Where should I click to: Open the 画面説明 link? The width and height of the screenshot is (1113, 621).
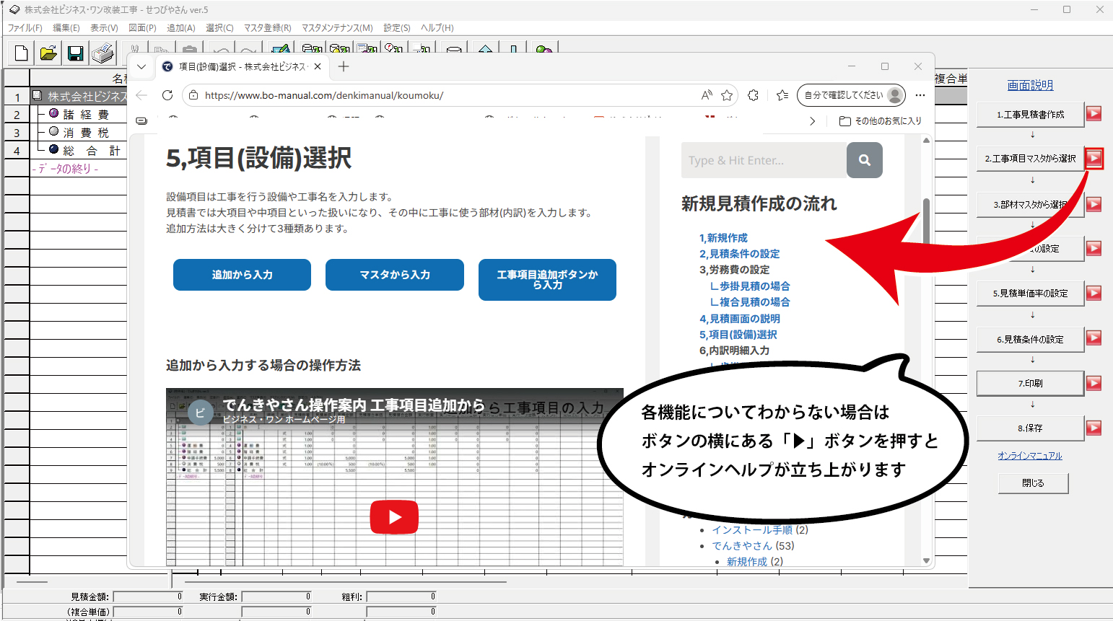pyautogui.click(x=1030, y=85)
